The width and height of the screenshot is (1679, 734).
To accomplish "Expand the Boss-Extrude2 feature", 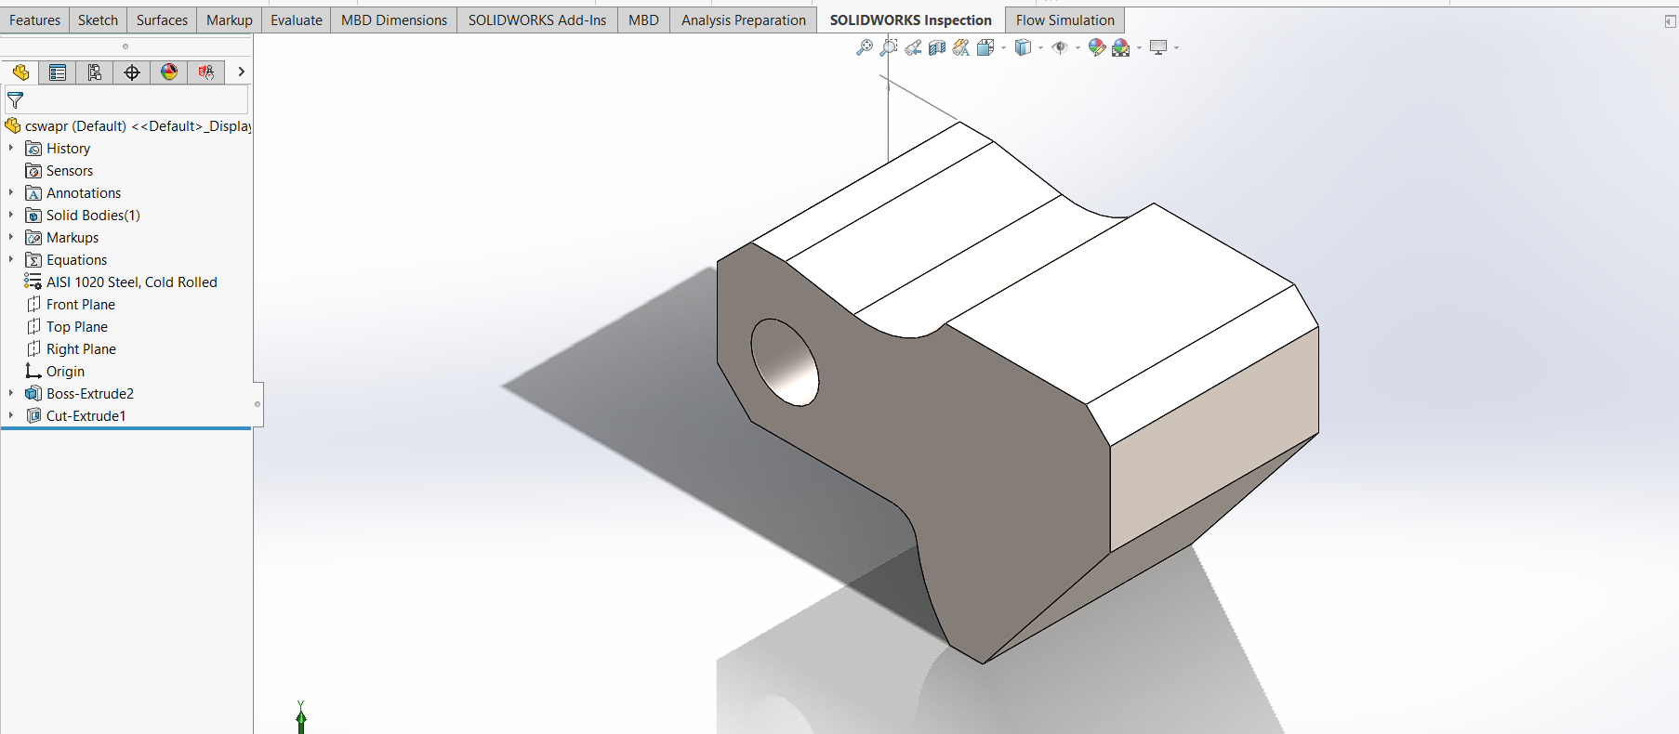I will point(11,393).
